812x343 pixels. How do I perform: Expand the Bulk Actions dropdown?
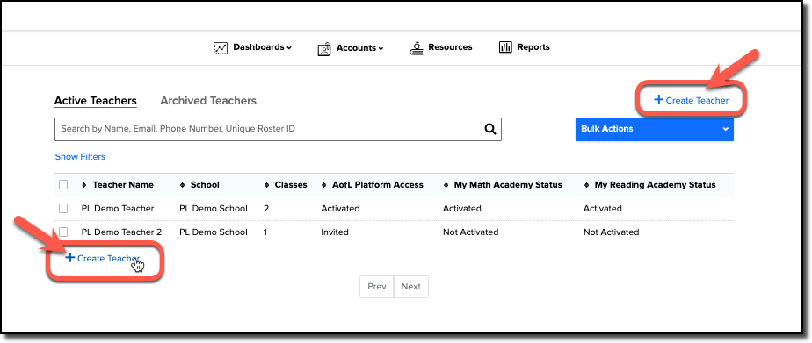(655, 129)
